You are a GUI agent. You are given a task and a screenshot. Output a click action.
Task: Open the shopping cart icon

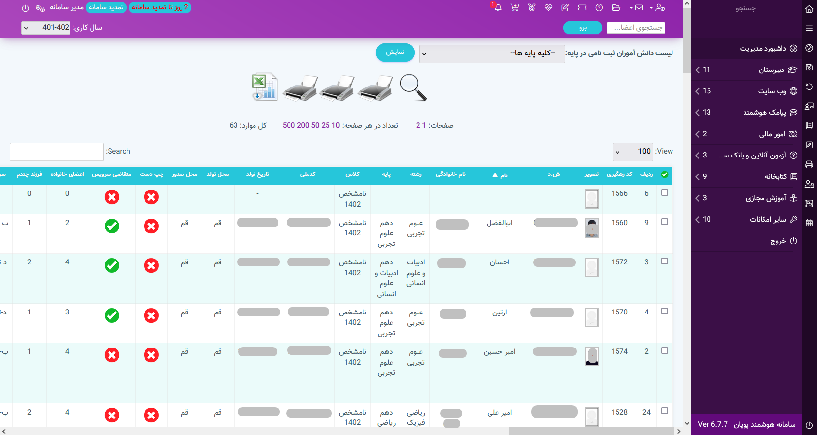(515, 8)
